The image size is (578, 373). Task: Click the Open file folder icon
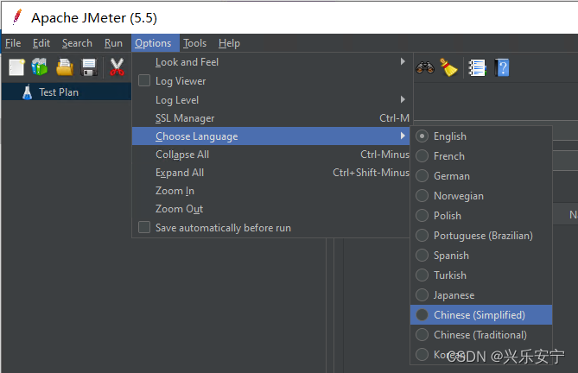tap(65, 67)
